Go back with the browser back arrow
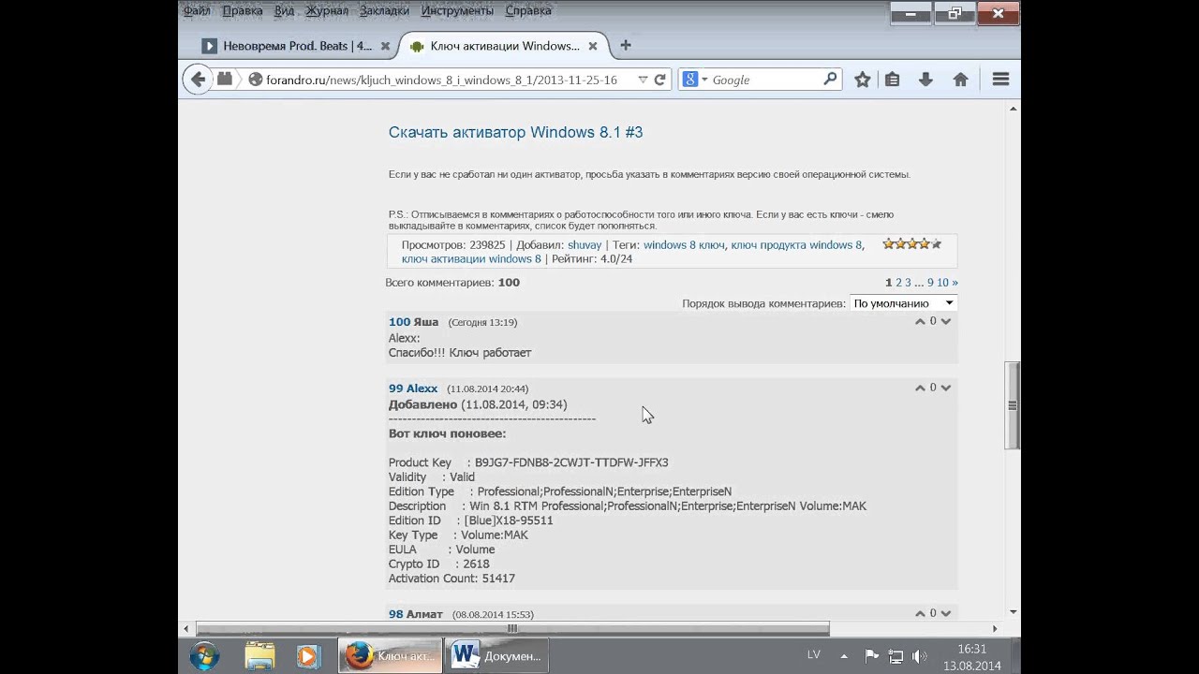Viewport: 1199px width, 674px height. pyautogui.click(x=198, y=80)
